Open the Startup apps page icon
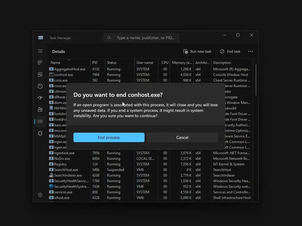The height and width of the screenshot is (226, 302). pos(40,98)
